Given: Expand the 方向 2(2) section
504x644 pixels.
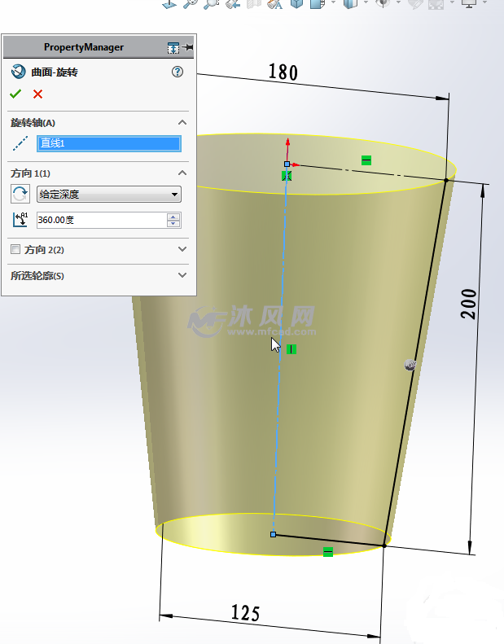Looking at the screenshot, I should (182, 249).
